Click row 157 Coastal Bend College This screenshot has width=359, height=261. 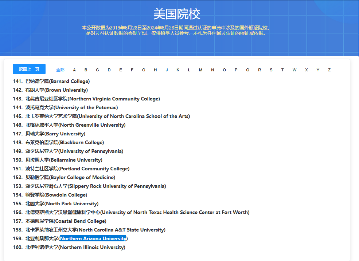point(59,221)
